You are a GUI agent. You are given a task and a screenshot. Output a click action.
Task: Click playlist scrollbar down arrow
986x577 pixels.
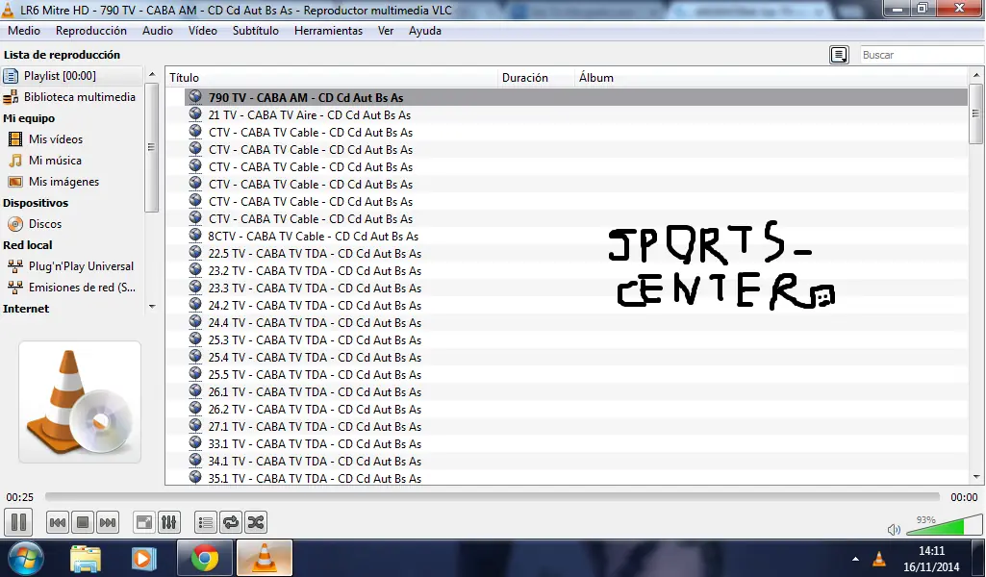(976, 478)
